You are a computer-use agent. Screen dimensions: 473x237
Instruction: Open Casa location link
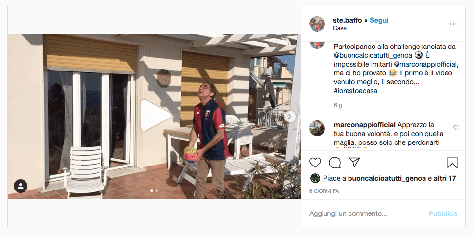339,28
